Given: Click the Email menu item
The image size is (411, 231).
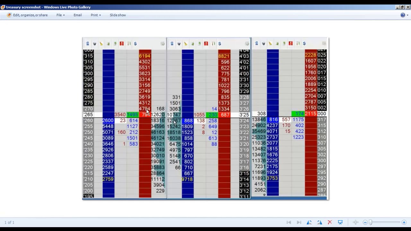Looking at the screenshot, I should tap(77, 15).
